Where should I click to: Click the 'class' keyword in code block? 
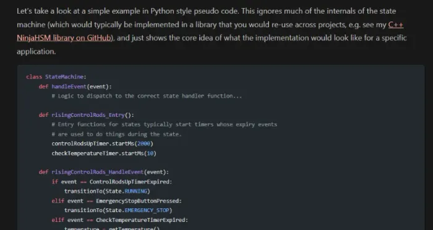click(x=34, y=77)
